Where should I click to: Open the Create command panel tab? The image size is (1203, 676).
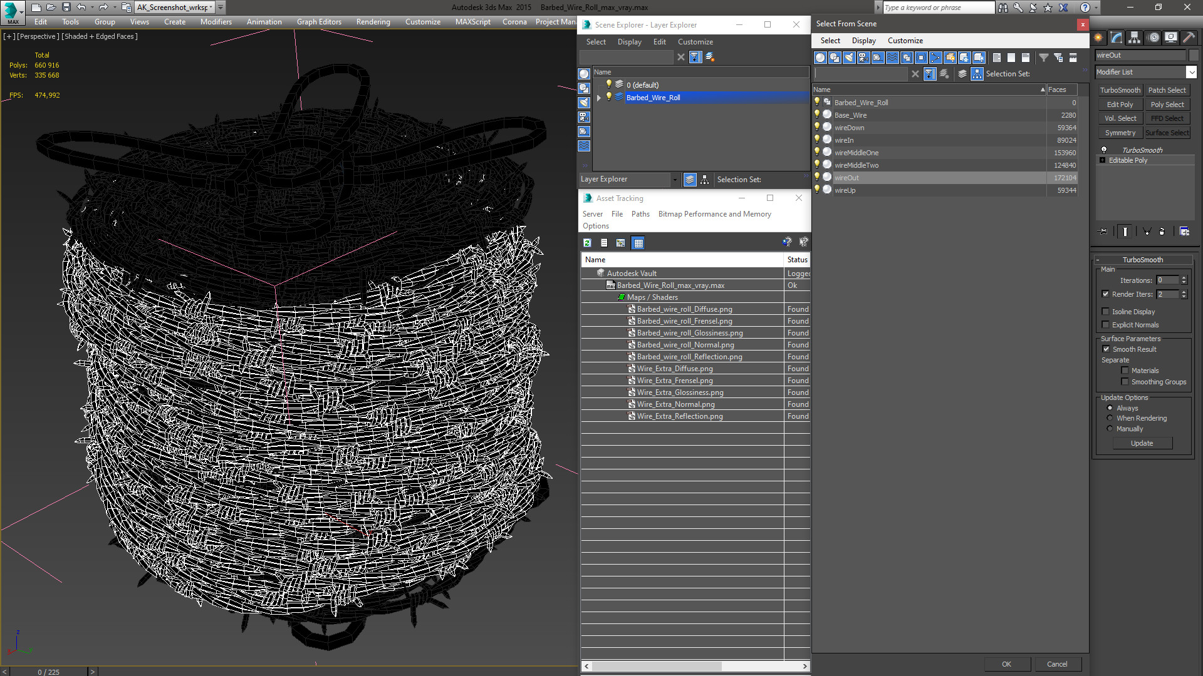point(1098,38)
